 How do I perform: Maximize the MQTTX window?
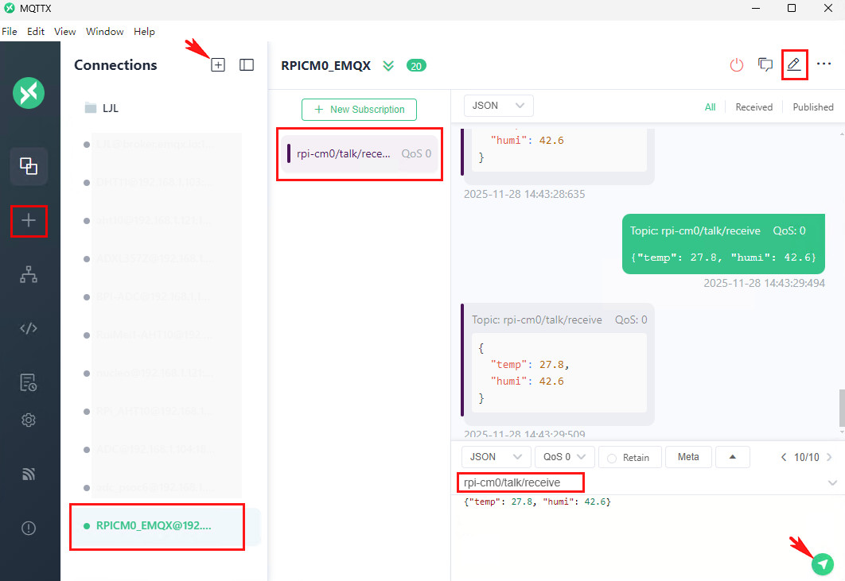pyautogui.click(x=792, y=8)
